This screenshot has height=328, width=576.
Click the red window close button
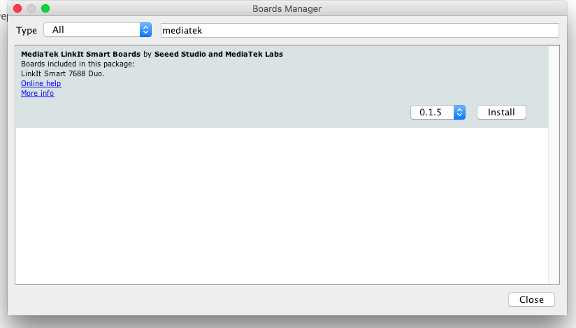click(x=17, y=8)
